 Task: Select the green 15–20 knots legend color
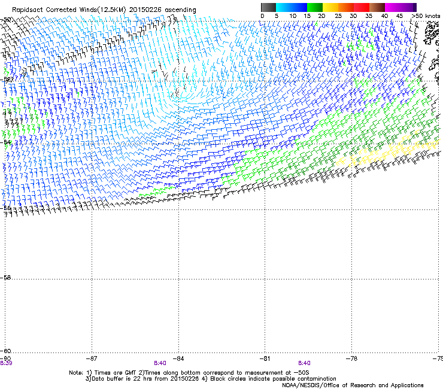315,7
